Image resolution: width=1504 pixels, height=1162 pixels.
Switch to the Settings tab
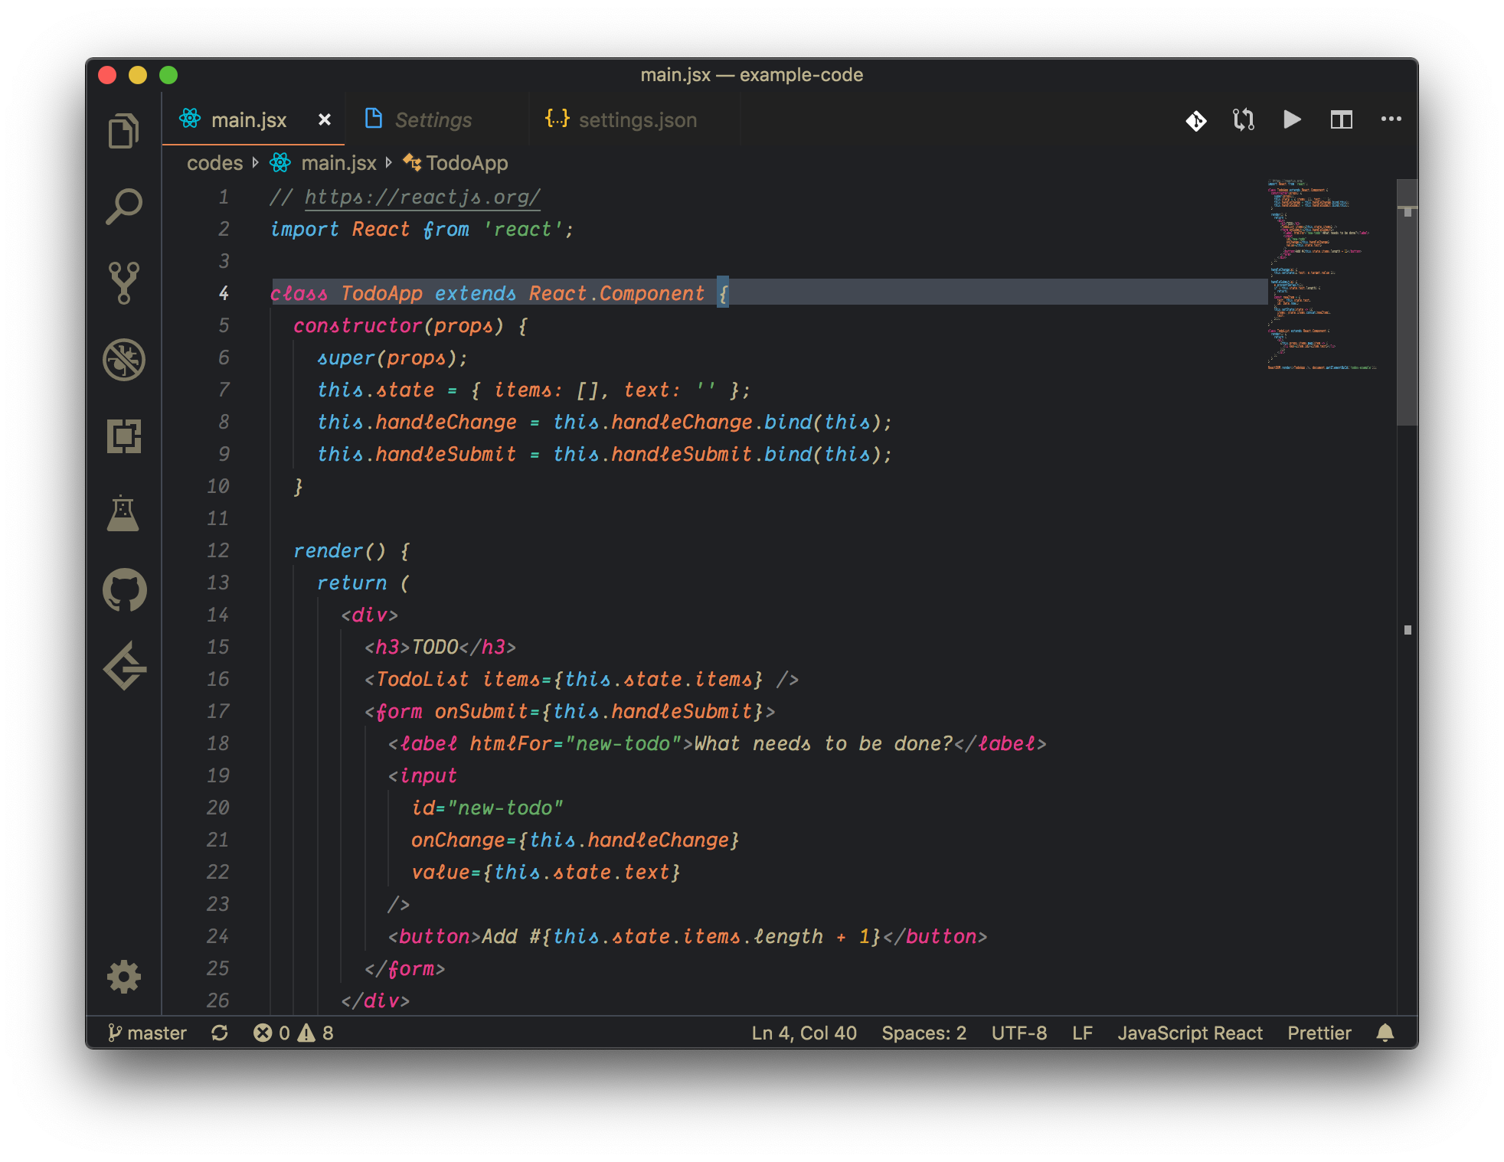pos(433,120)
